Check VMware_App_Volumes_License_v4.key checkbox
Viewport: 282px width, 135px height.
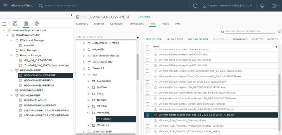pyautogui.click(x=148, y=120)
